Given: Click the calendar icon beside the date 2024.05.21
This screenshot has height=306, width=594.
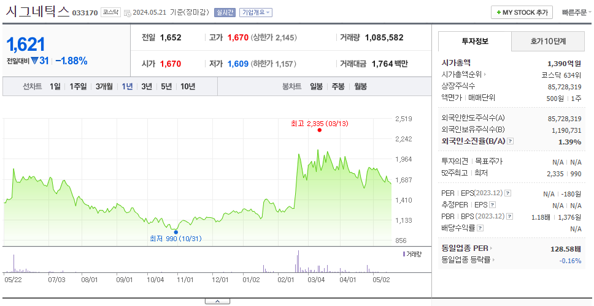Looking at the screenshot, I should [127, 13].
